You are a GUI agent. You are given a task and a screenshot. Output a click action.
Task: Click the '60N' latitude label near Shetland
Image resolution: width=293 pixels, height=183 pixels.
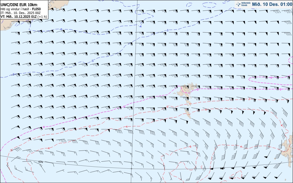[x=222, y=168]
